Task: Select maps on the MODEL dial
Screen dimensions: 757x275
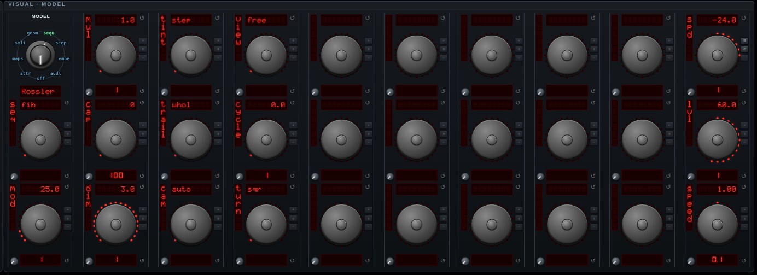Action: pos(17,58)
